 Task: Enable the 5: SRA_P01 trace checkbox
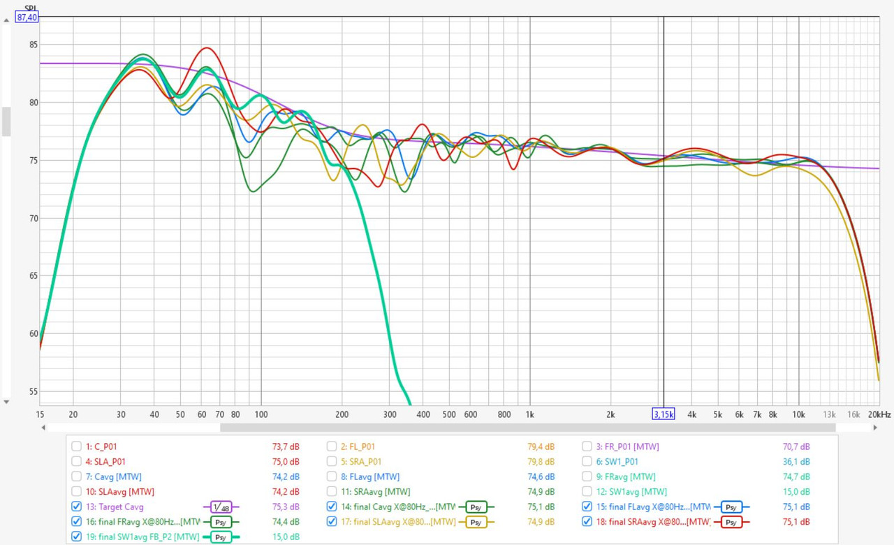332,461
